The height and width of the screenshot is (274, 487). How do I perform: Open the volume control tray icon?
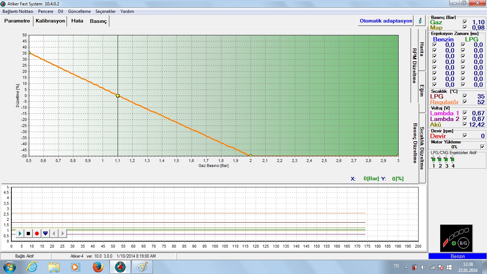pyautogui.click(x=423, y=267)
